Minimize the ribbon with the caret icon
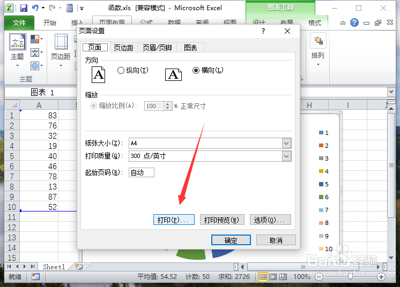 (343, 23)
